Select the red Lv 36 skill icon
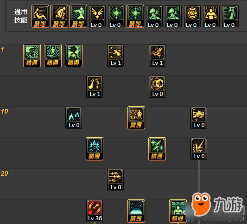 [x=95, y=211]
